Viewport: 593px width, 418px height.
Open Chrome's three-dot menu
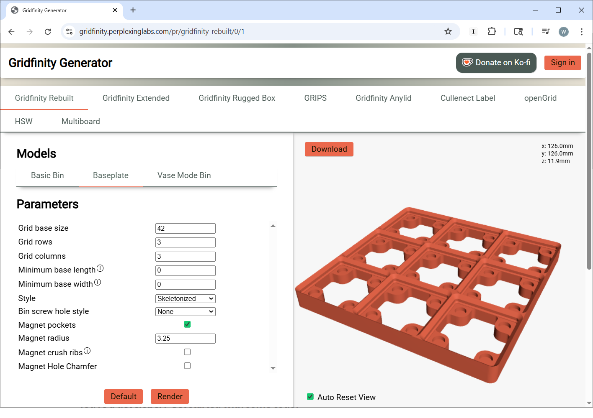tap(582, 31)
